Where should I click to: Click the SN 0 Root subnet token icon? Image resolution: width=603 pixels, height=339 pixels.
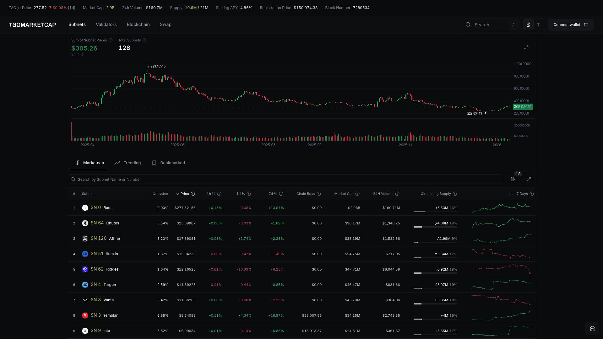click(85, 208)
